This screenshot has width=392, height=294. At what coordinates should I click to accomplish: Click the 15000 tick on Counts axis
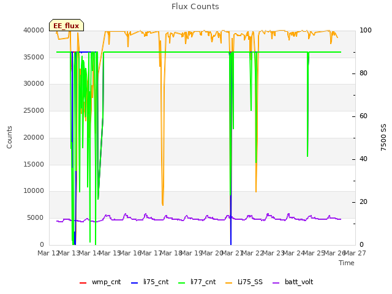[x=34, y=164]
